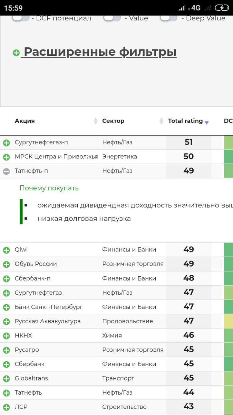Select the Обувь России stock name

coord(36,264)
